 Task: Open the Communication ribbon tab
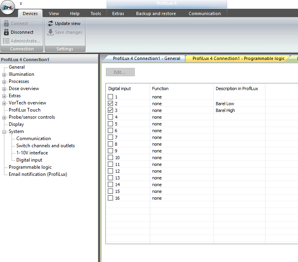coord(205,13)
